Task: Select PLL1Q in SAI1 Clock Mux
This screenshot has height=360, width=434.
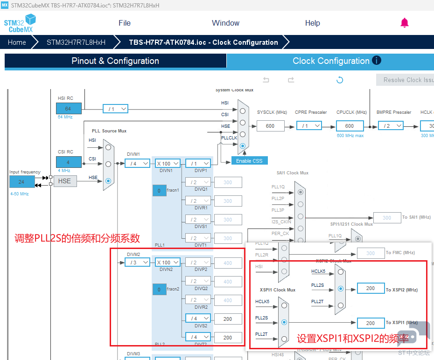Action: click(301, 192)
